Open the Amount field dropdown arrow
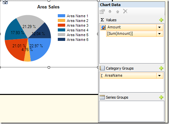The image size is (169, 124). point(160,27)
